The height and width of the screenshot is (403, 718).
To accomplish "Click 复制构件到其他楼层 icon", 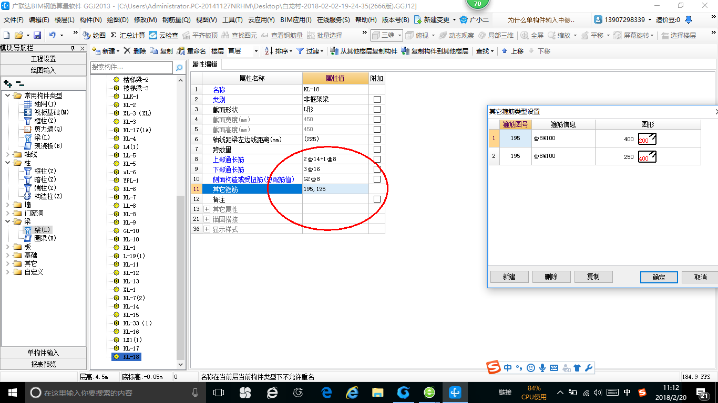I will [405, 51].
